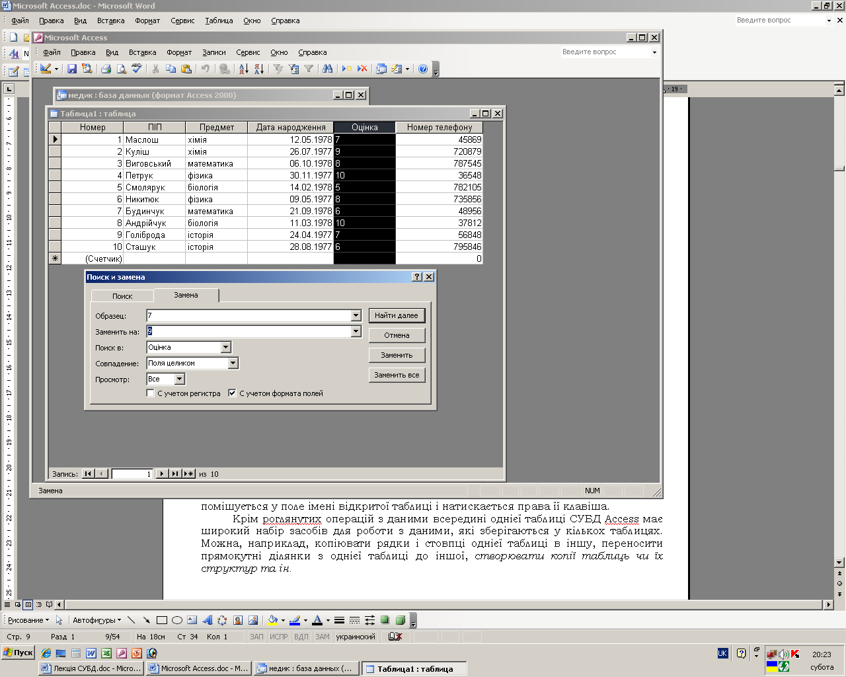The image size is (846, 677).
Task: Open the Формат menu in Access
Action: tap(179, 52)
